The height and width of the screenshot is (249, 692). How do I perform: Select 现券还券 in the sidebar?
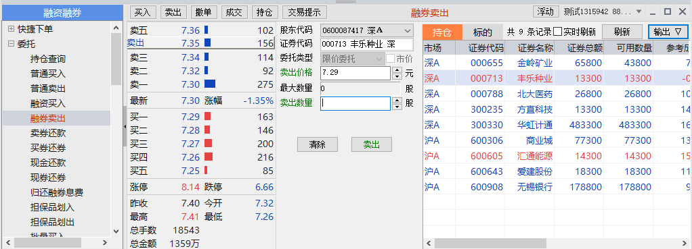[x=48, y=177]
